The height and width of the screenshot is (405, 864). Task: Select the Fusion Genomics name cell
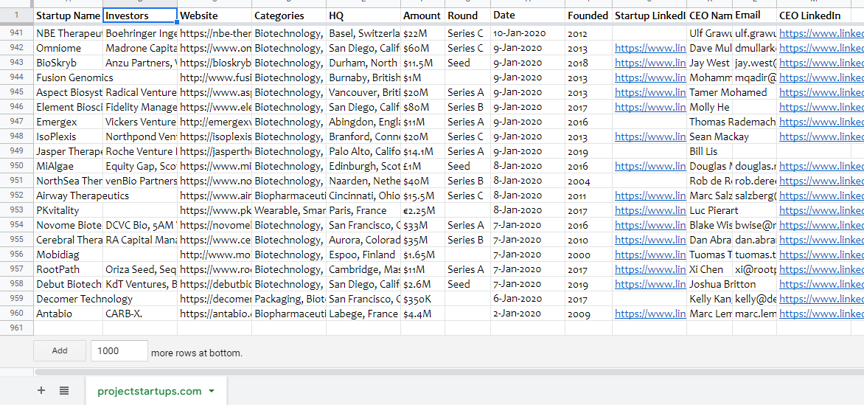point(69,77)
